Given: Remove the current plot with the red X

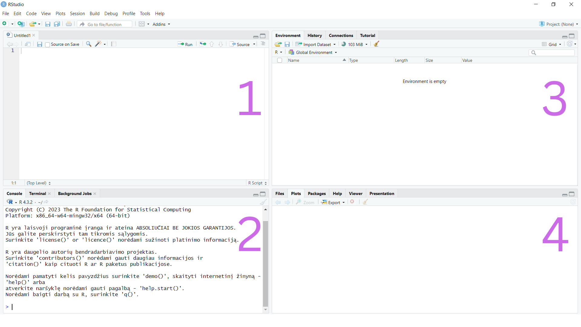Looking at the screenshot, I should tap(352, 202).
